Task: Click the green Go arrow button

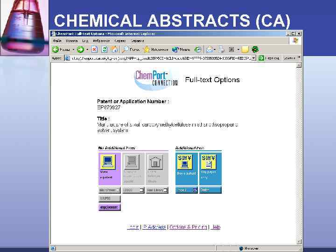Action: (x=261, y=58)
